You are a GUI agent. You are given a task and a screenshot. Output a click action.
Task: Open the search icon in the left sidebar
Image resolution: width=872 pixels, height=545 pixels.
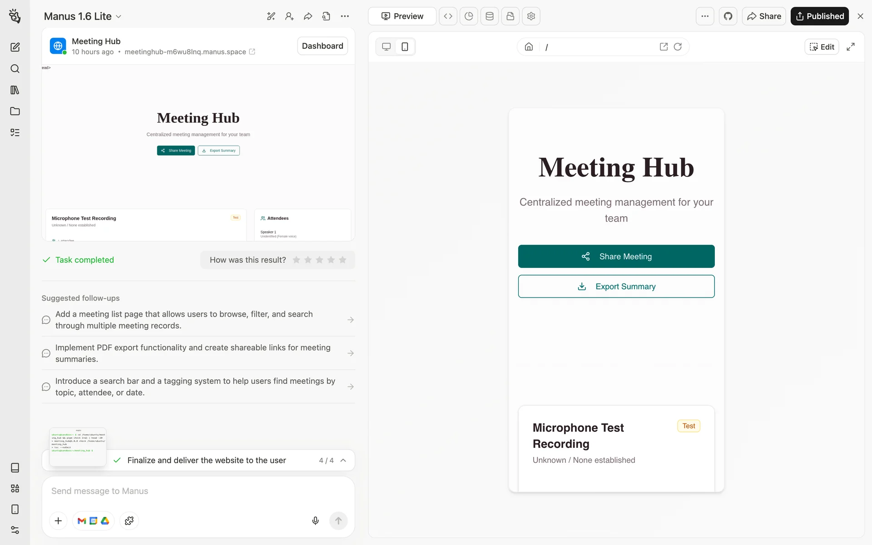[15, 69]
